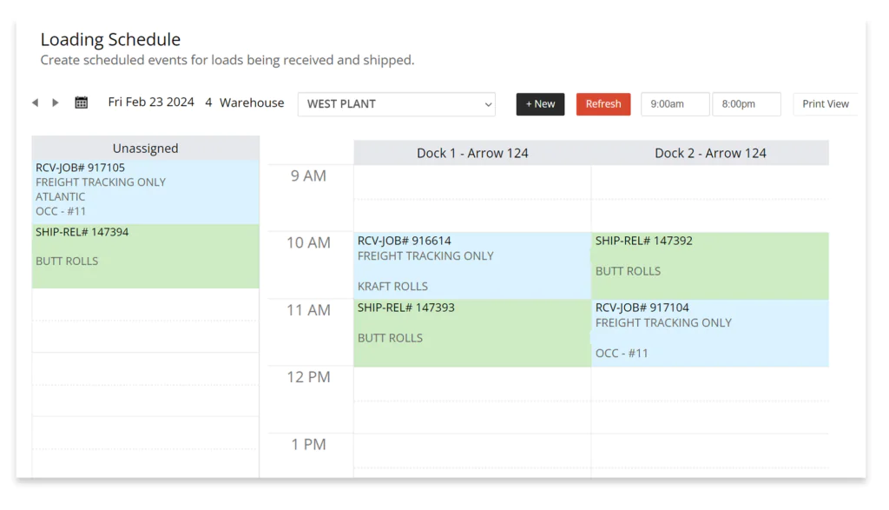Open the WEST PLANT warehouse dropdown
889x510 pixels.
pos(396,104)
